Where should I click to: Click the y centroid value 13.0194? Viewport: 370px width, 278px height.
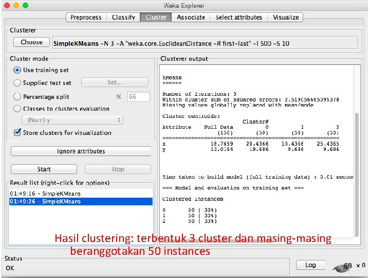coord(222,149)
